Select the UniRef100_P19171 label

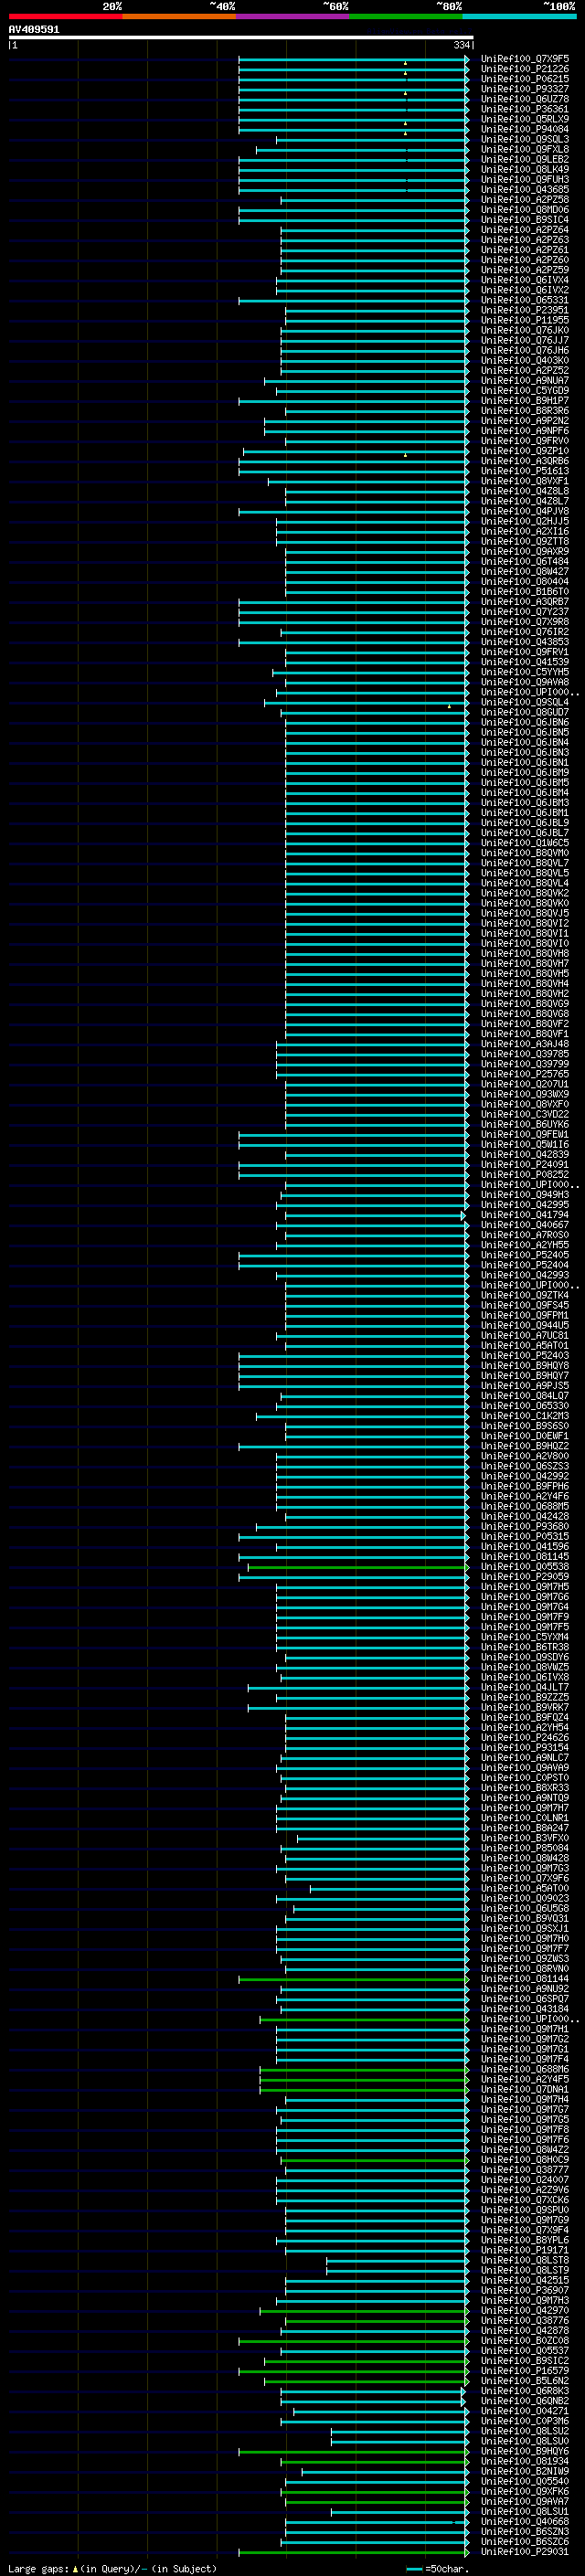tap(525, 2251)
